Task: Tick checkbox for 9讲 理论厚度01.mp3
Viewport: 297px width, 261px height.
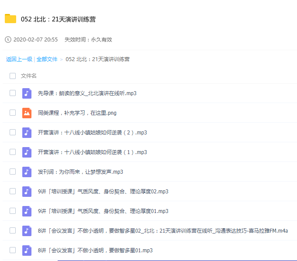Action: coord(13,211)
